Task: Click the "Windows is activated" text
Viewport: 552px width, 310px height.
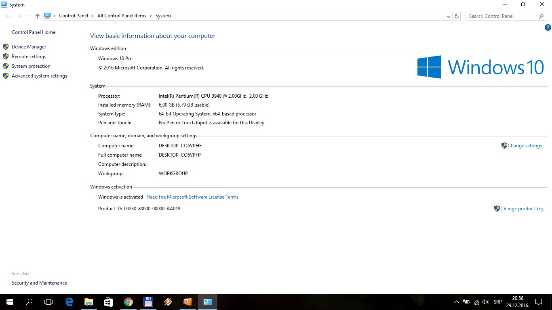Action: (x=120, y=197)
